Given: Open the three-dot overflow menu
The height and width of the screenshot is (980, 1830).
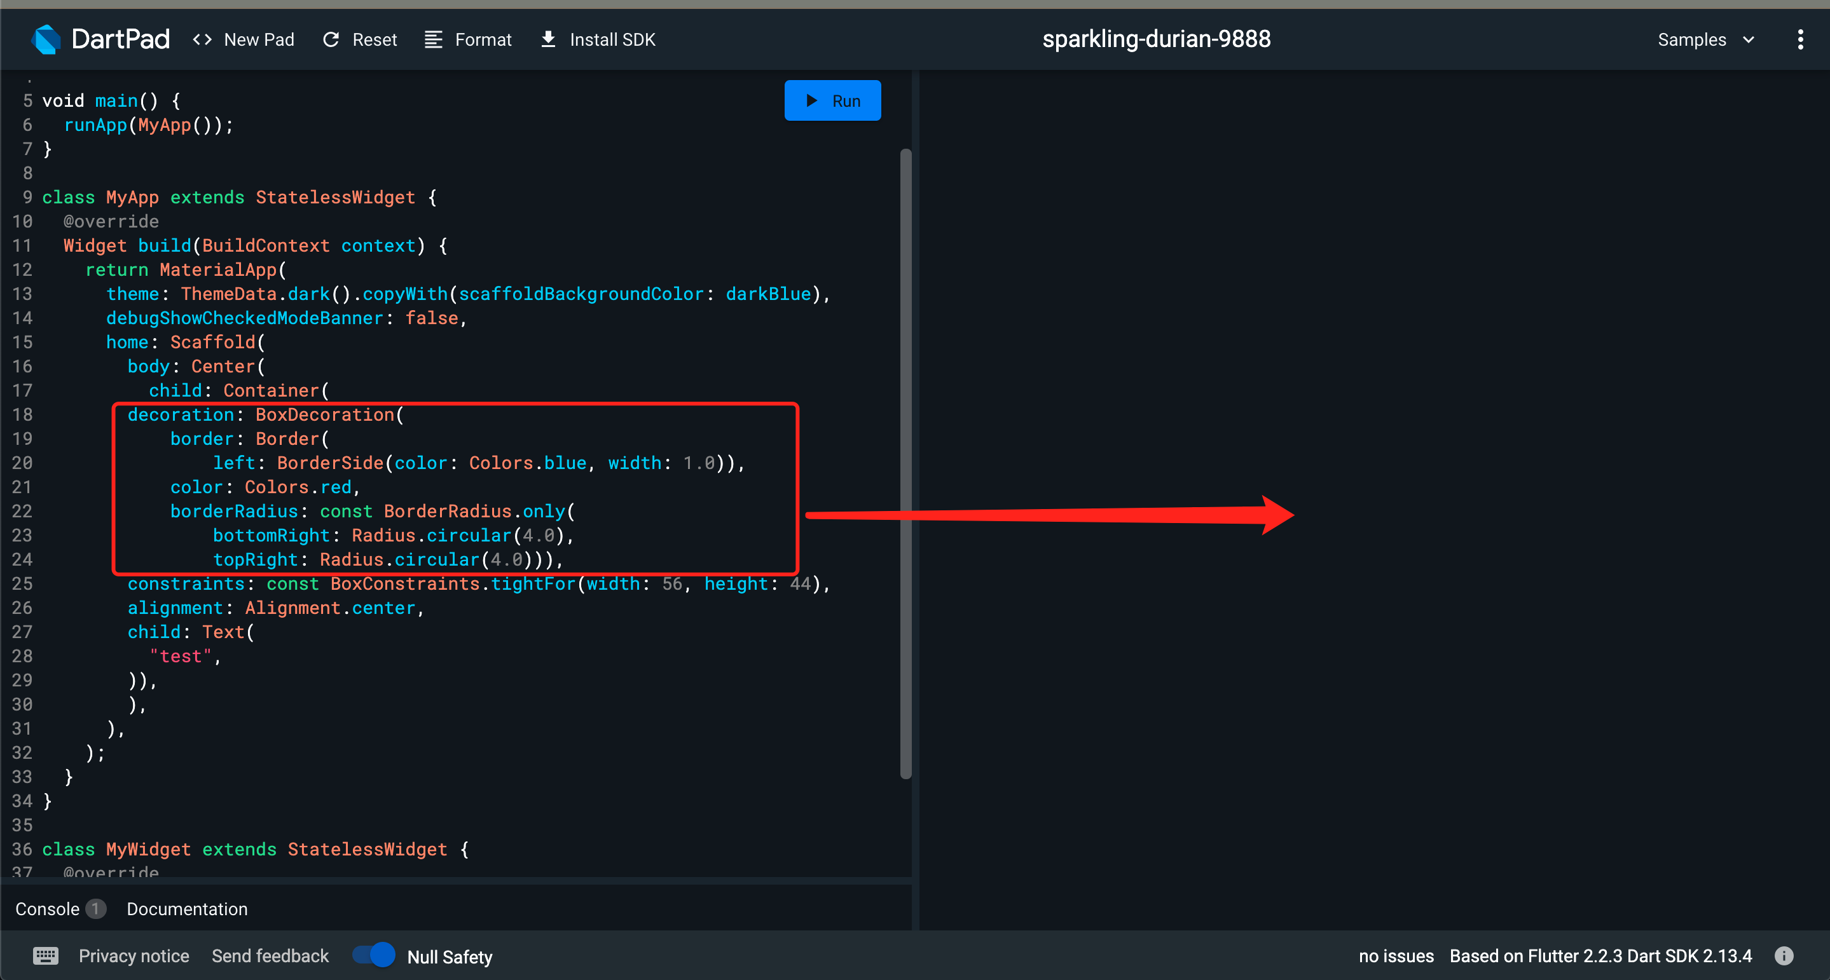Looking at the screenshot, I should tap(1800, 40).
